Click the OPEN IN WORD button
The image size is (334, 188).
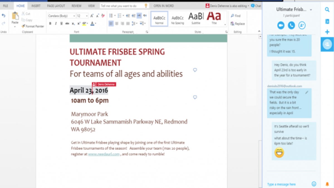[x=163, y=6]
